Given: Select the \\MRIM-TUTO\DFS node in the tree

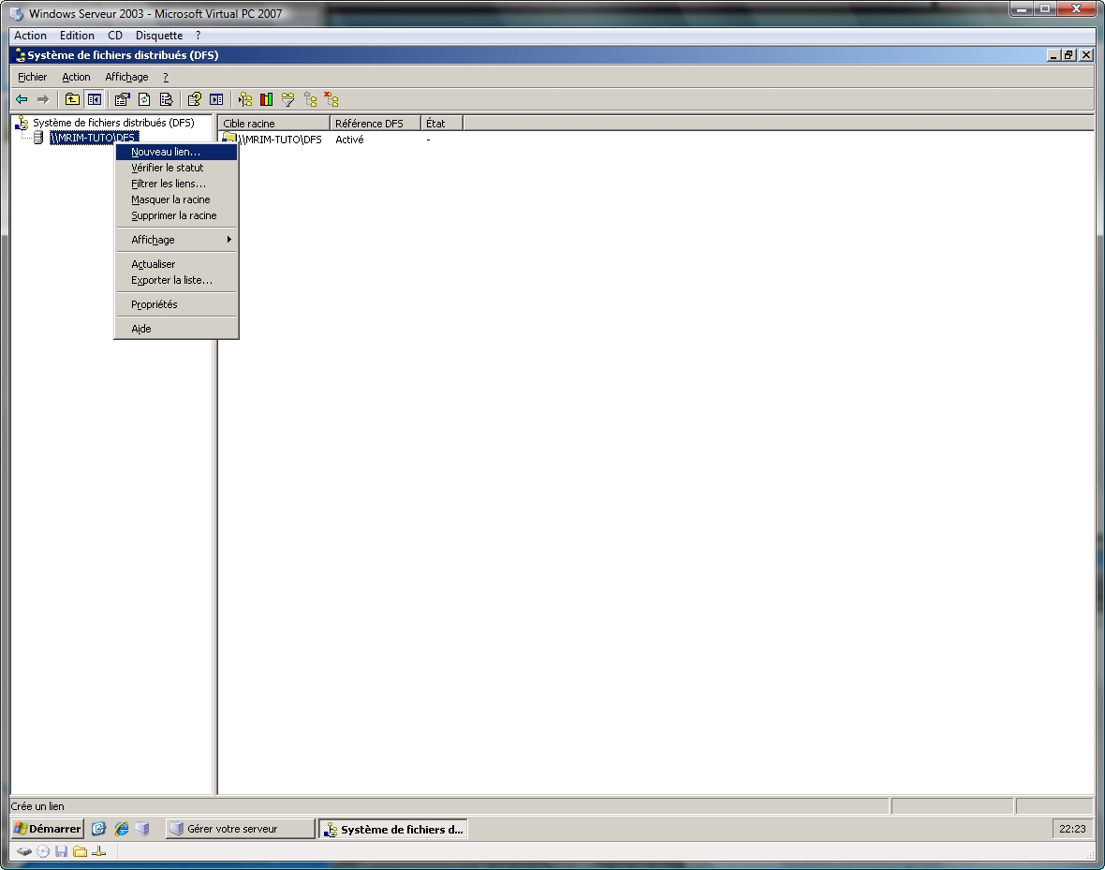Looking at the screenshot, I should pos(95,138).
